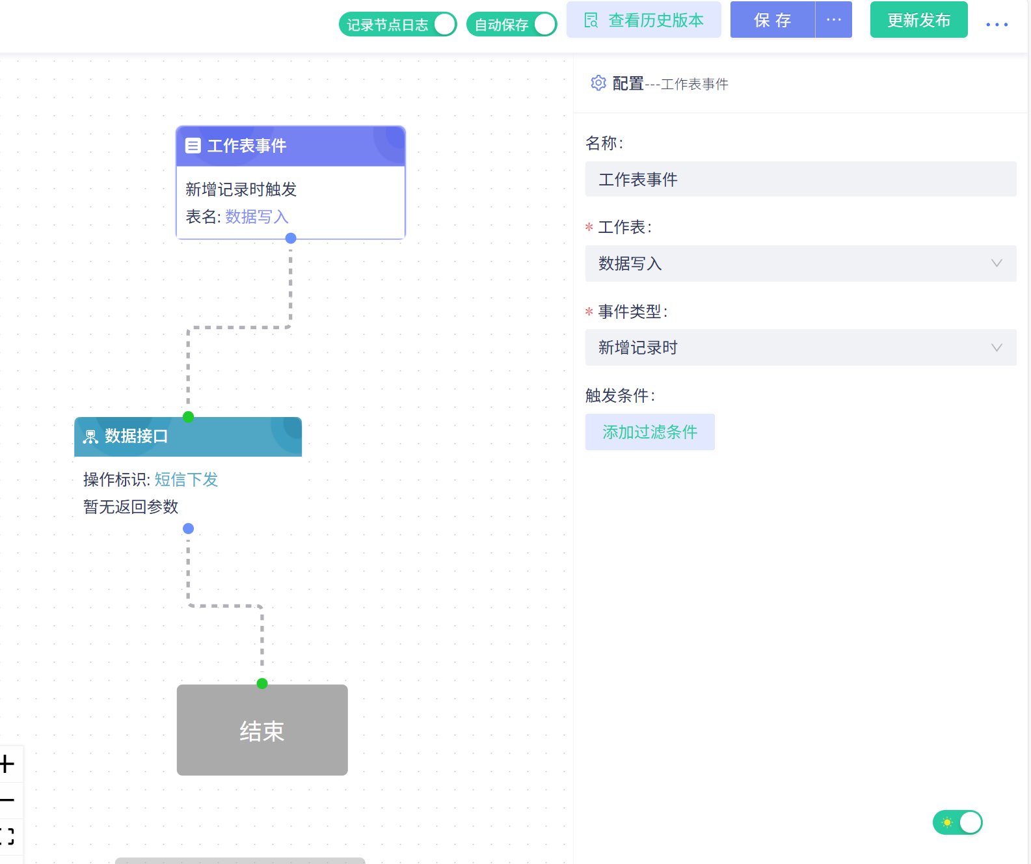Click the 数据写入 table name link

pos(257,217)
